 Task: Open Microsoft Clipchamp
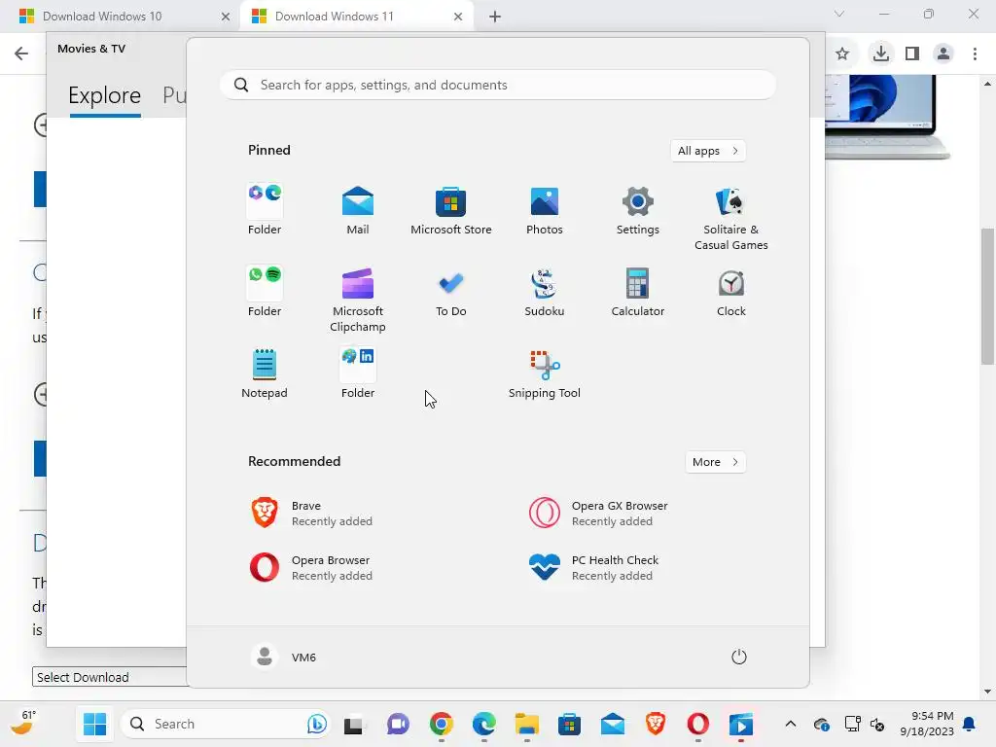pyautogui.click(x=358, y=300)
